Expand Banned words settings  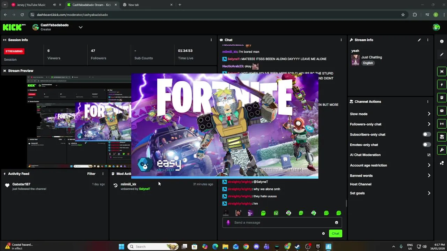[429, 175]
